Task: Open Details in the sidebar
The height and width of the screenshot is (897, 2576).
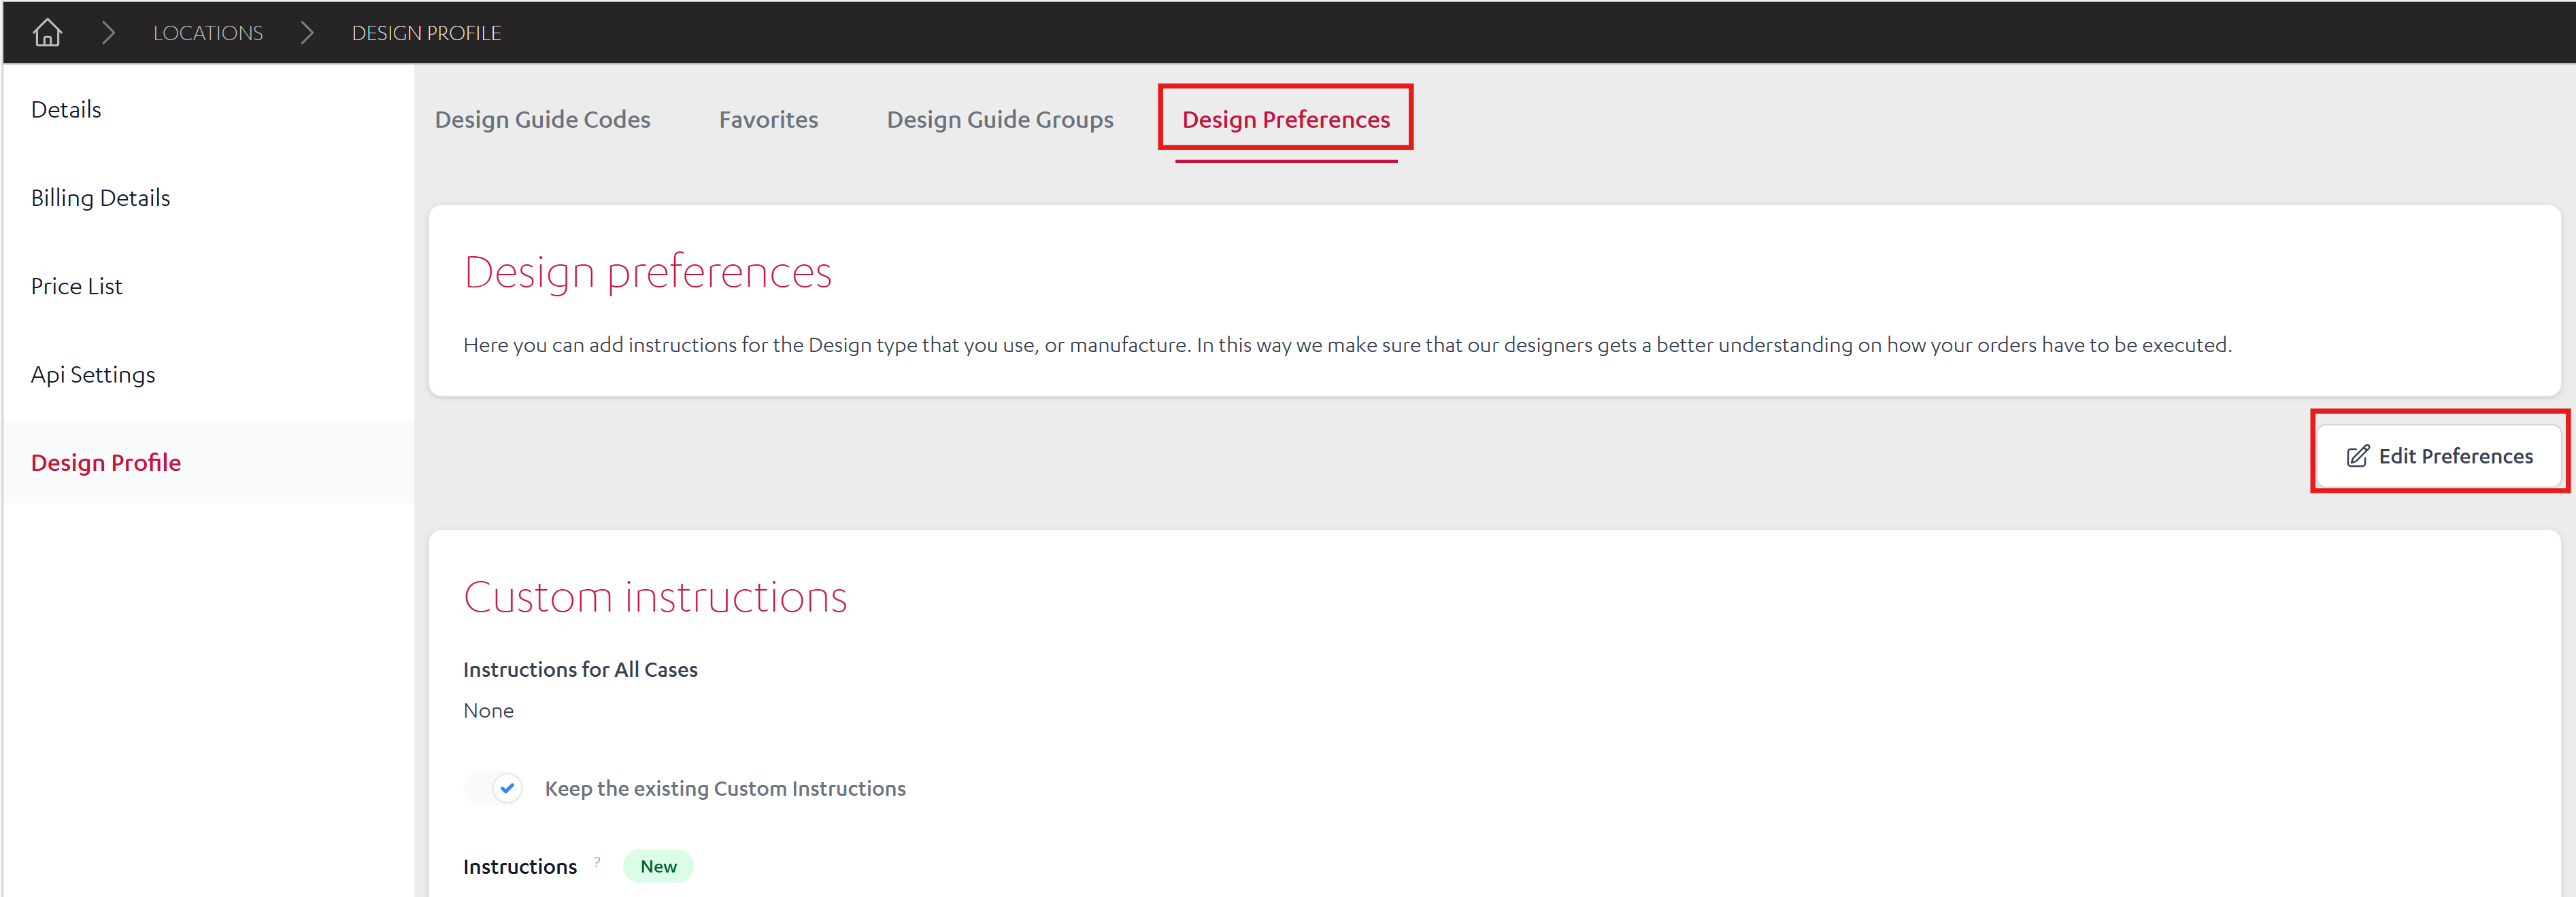Action: [66, 109]
